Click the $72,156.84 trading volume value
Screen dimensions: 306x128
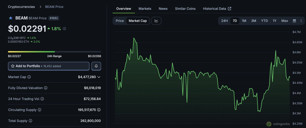pyautogui.click(x=92, y=99)
